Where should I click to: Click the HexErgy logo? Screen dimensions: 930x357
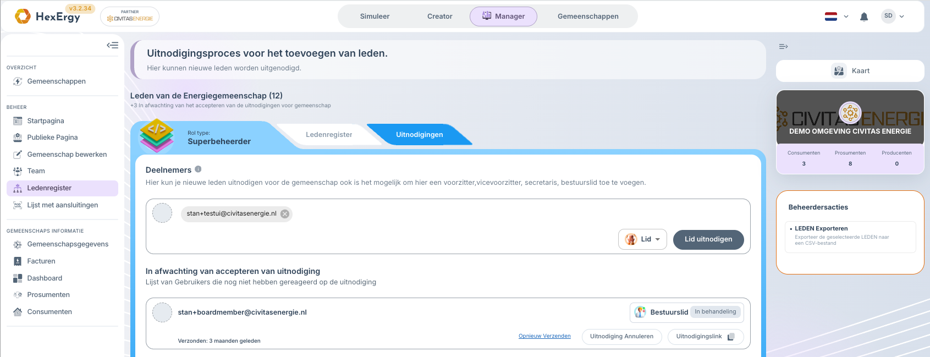point(47,17)
